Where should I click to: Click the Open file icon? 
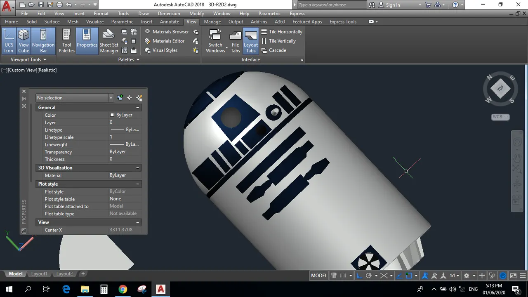click(31, 5)
